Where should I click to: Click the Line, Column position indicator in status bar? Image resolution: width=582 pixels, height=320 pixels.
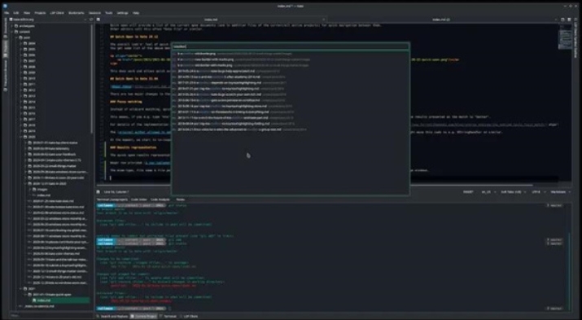pyautogui.click(x=116, y=192)
